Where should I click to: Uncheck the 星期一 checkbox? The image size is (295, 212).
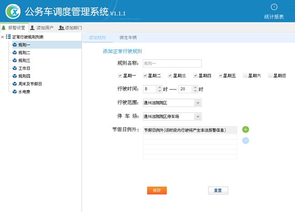click(x=120, y=75)
